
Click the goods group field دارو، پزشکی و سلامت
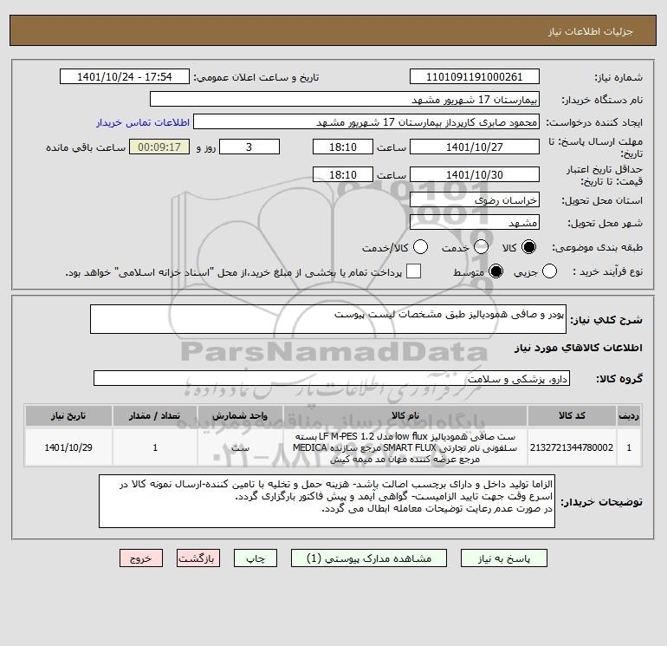pyautogui.click(x=332, y=378)
